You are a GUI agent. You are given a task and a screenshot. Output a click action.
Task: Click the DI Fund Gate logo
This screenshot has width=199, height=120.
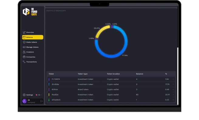coord(30,12)
